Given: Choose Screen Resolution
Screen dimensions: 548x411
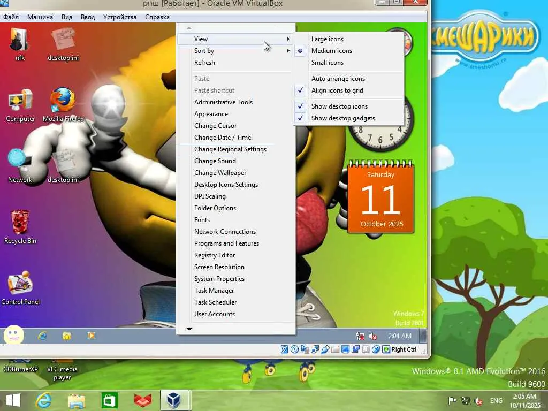Looking at the screenshot, I should (x=235, y=267).
